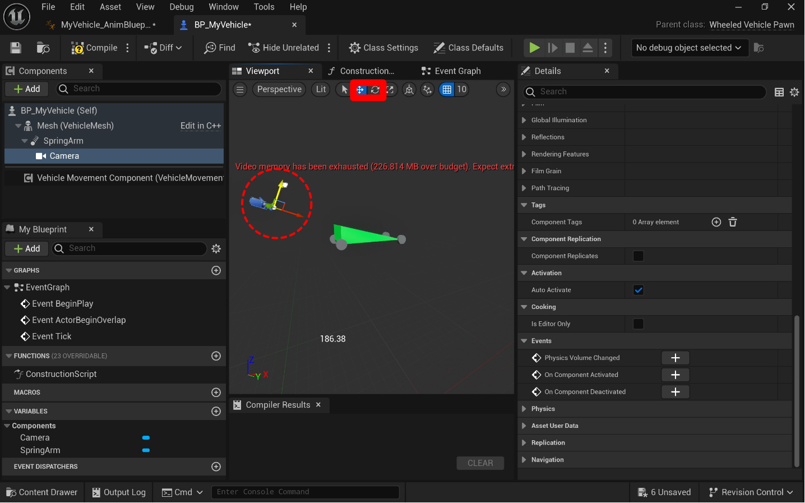Viewport: 805px width, 503px height.
Task: Choose the Translate move tool
Action: coord(360,90)
